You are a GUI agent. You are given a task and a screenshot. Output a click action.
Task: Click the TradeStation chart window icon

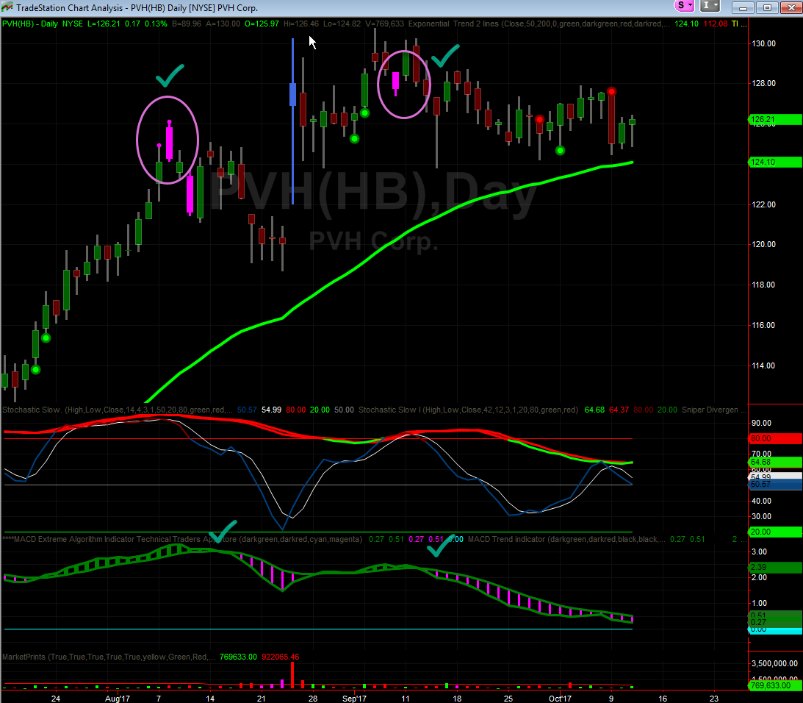(7, 7)
